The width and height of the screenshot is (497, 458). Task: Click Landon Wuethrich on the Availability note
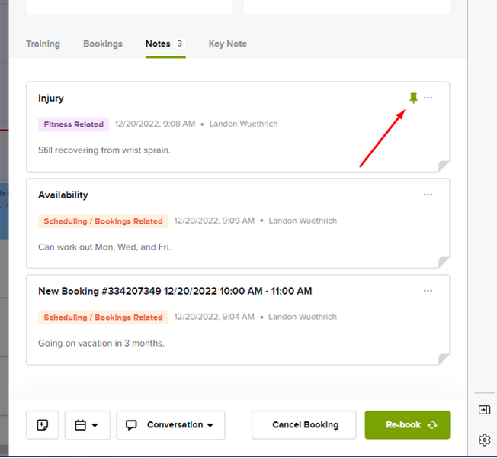[x=303, y=221]
